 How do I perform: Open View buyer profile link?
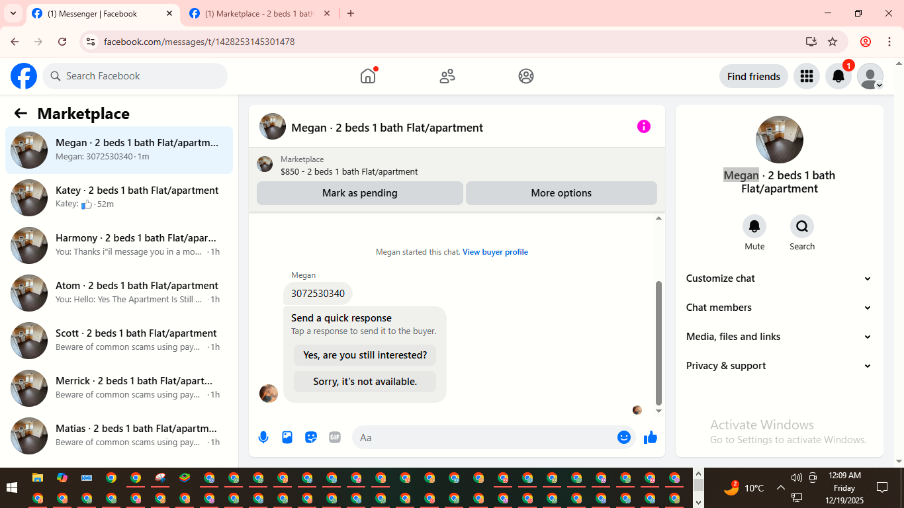click(495, 252)
